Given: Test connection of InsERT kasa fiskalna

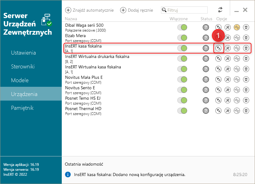Looking at the screenshot, I should tap(218, 48).
